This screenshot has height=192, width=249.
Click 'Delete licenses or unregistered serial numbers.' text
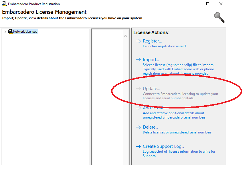[177, 132]
